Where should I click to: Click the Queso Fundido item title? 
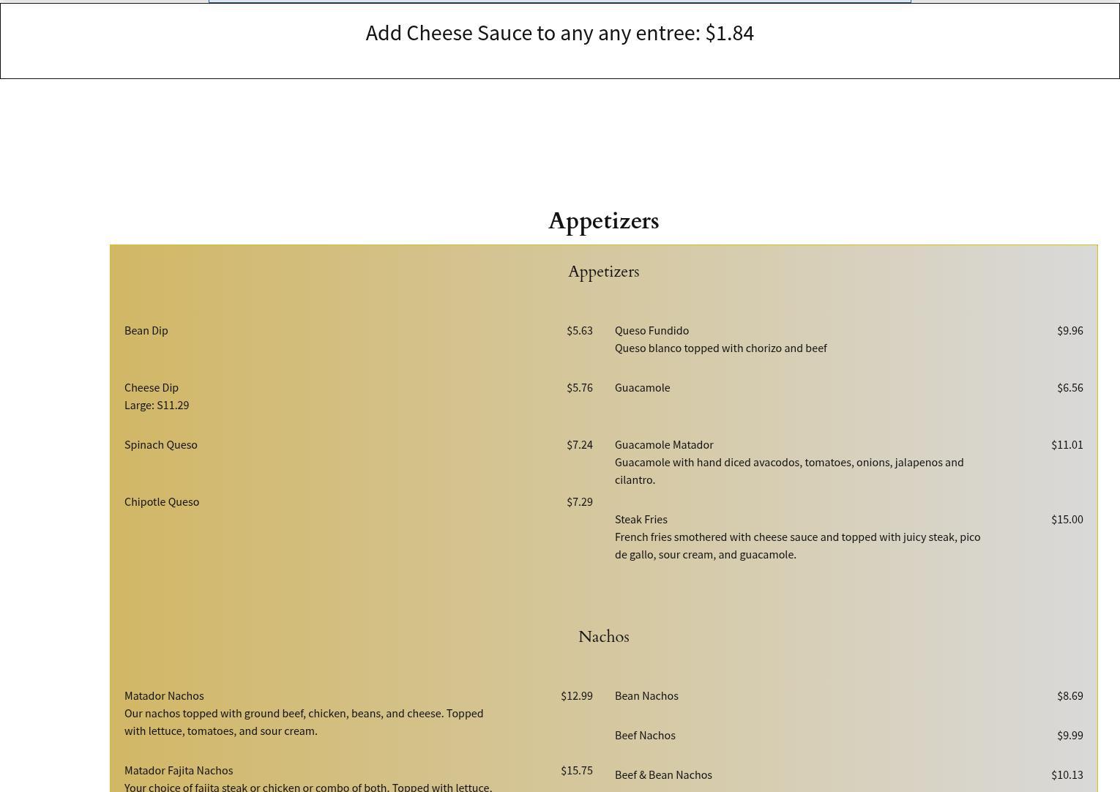[652, 331]
